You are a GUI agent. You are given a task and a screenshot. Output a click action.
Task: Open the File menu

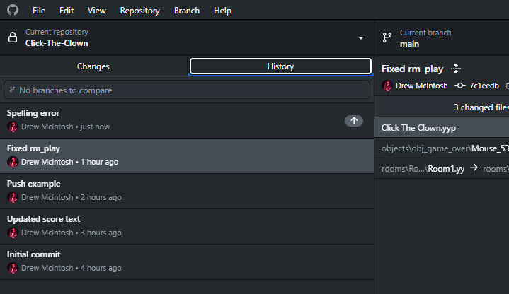39,11
